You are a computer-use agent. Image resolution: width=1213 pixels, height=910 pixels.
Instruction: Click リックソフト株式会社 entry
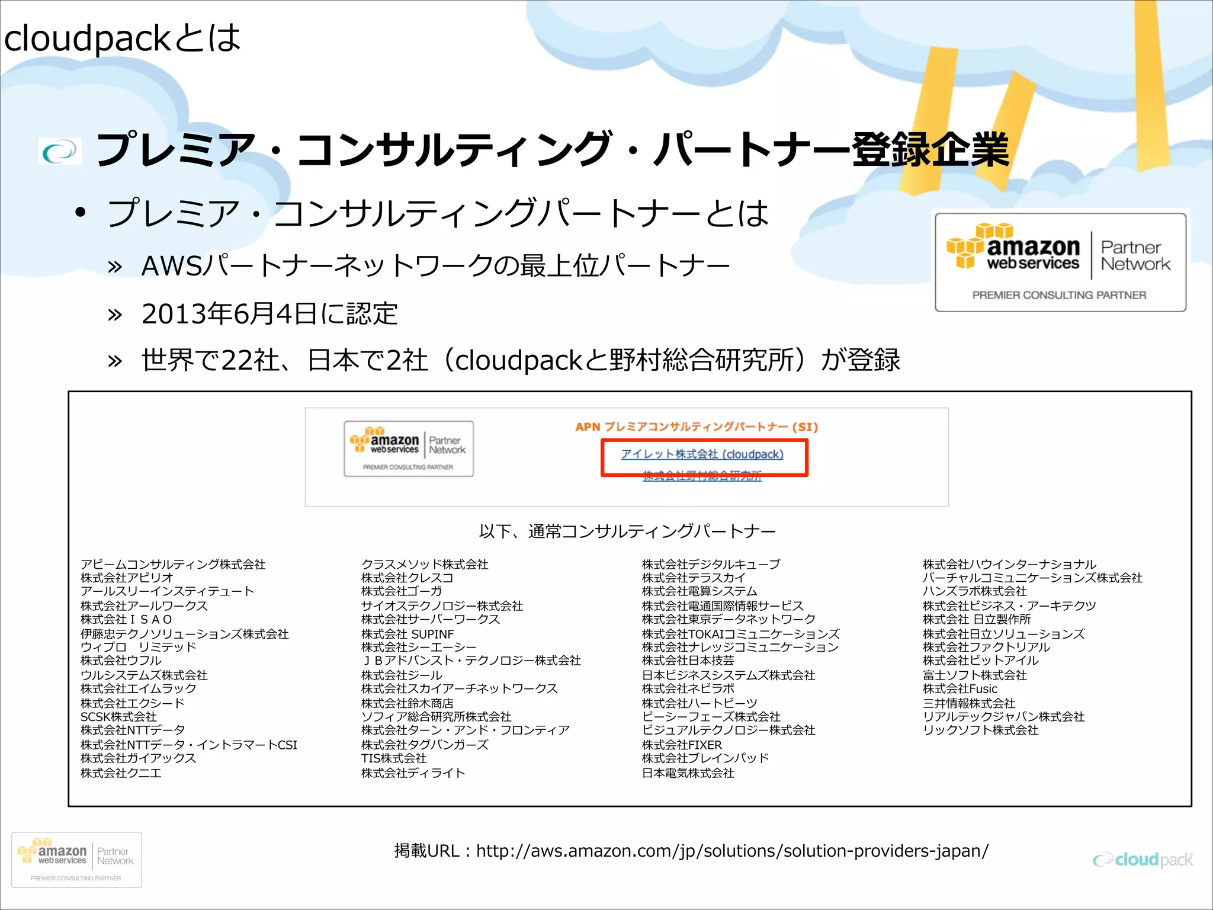(x=980, y=730)
